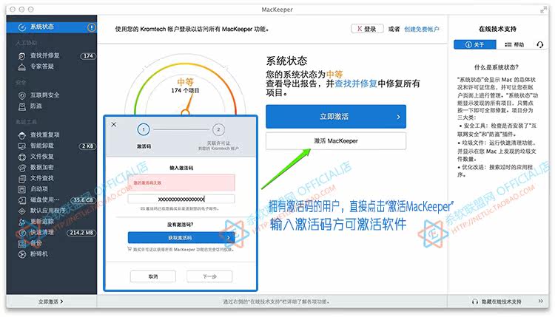Open the 粉碎机 shredder tool
The image size is (555, 317).
pos(51,254)
